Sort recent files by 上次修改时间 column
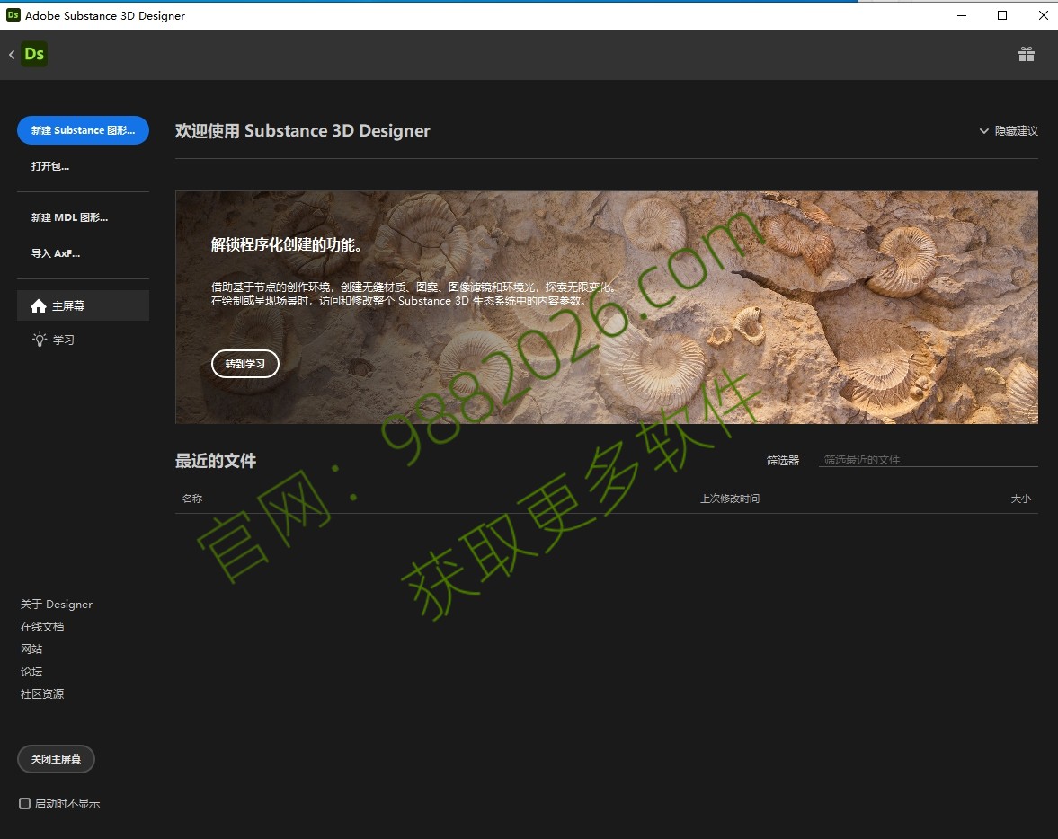Viewport: 1058px width, 839px height. coord(730,499)
